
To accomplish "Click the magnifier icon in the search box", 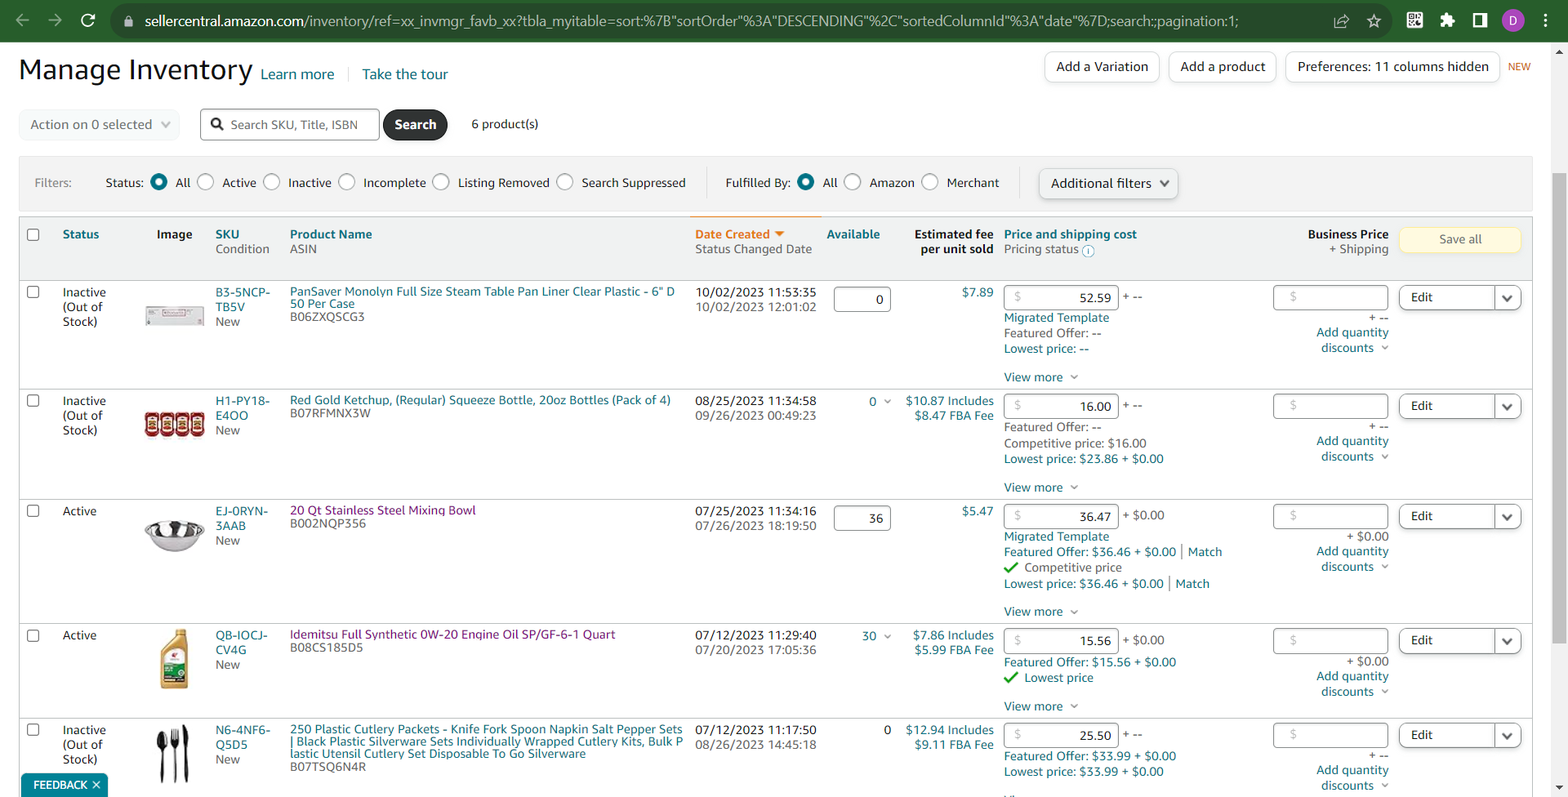I will [x=217, y=124].
